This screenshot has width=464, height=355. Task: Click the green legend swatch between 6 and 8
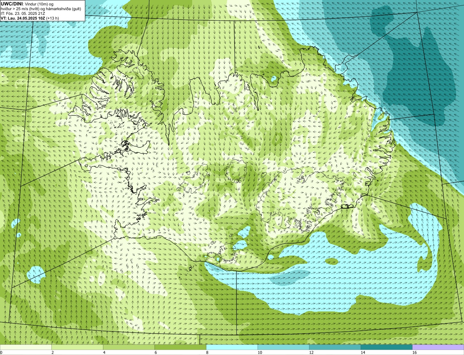[x=181, y=347]
